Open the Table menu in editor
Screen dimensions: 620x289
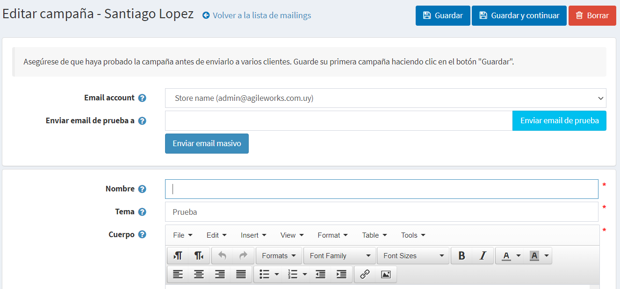(x=375, y=235)
